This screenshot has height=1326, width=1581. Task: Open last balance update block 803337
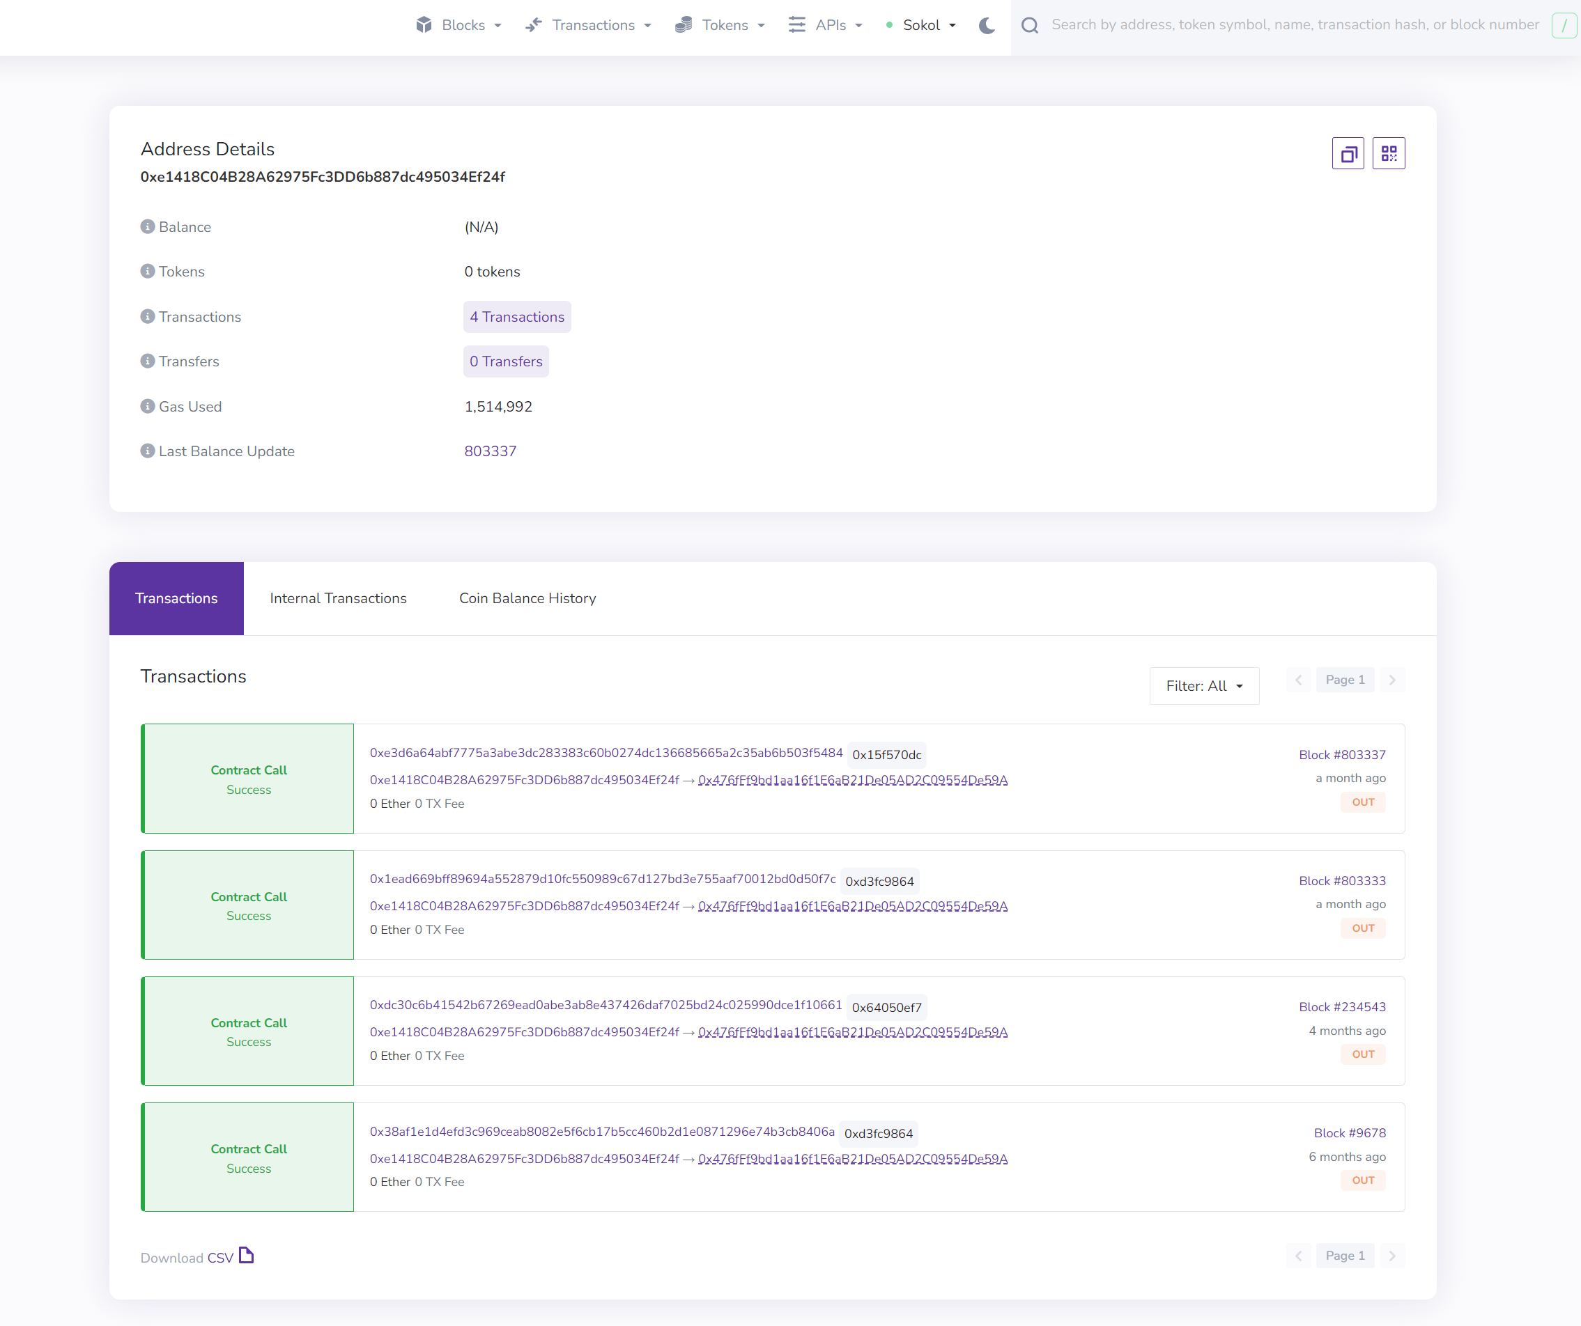point(490,451)
